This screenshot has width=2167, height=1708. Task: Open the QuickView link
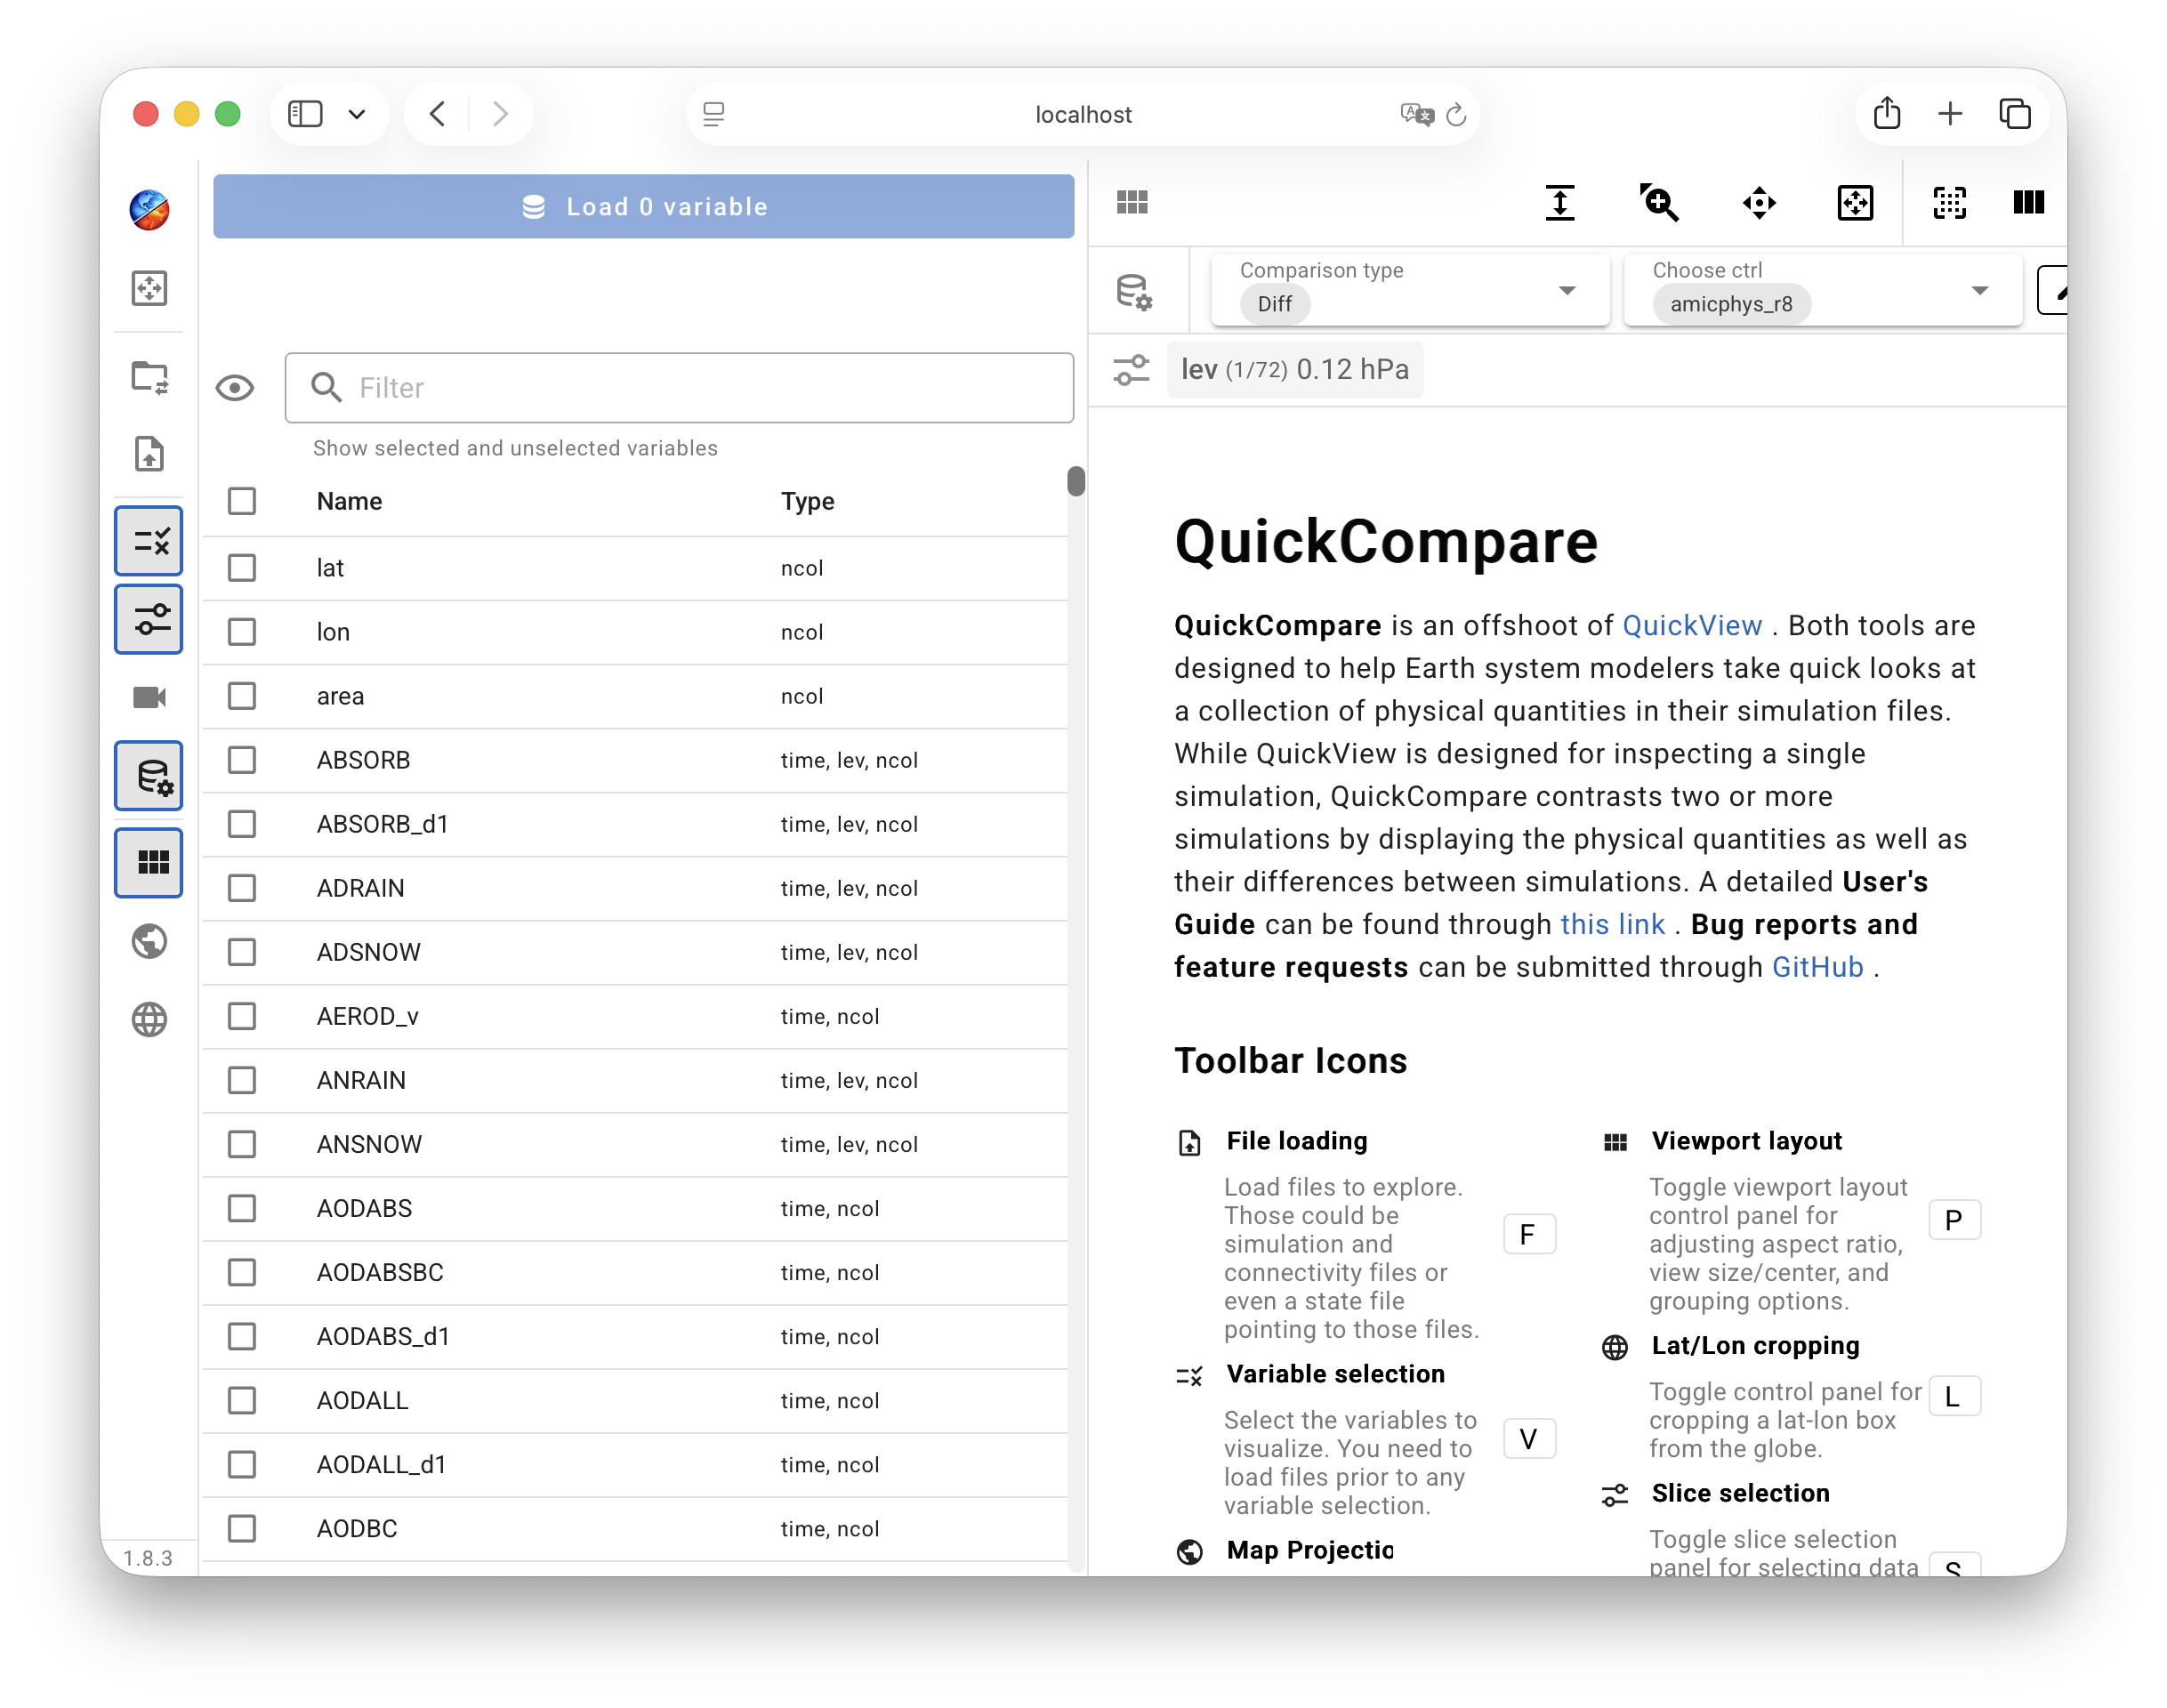coord(1691,625)
